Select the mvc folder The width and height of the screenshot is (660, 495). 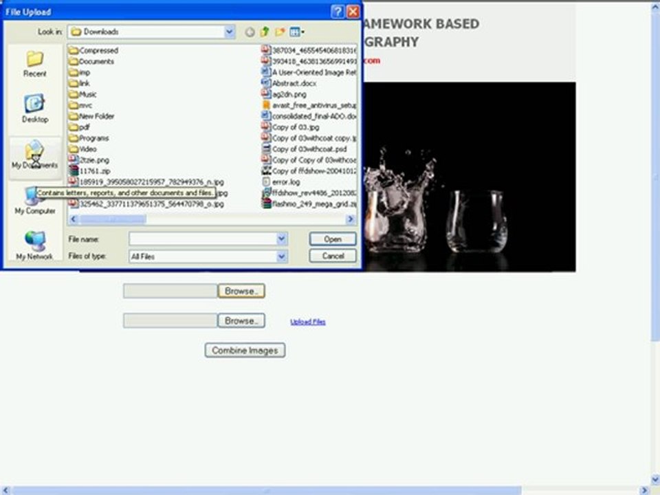tap(80, 105)
